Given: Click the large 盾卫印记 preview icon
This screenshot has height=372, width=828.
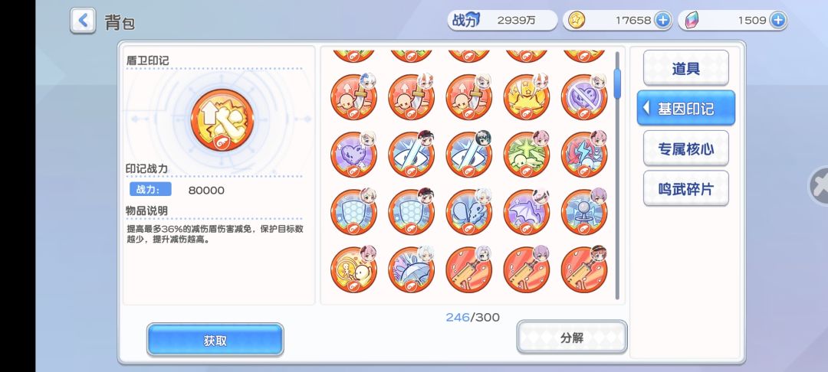Looking at the screenshot, I should [x=222, y=120].
